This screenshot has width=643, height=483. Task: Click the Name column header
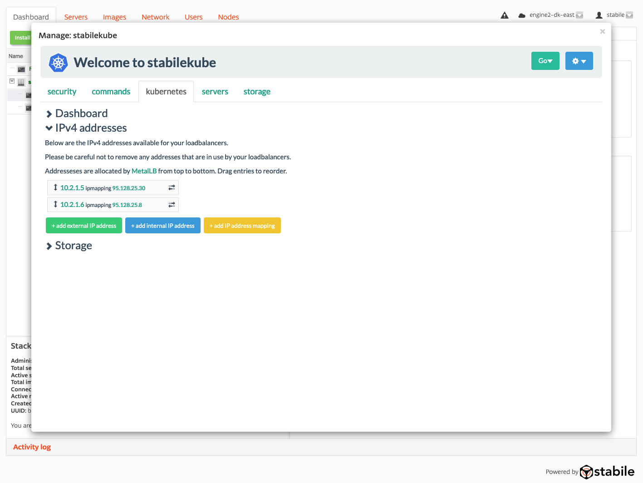(x=16, y=56)
